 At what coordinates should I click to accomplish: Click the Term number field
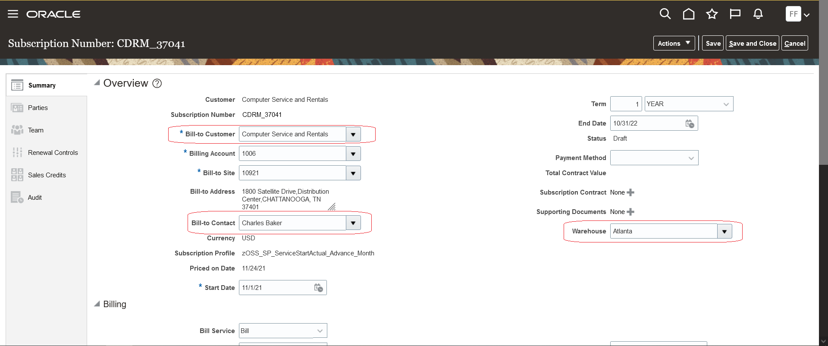[x=626, y=104]
